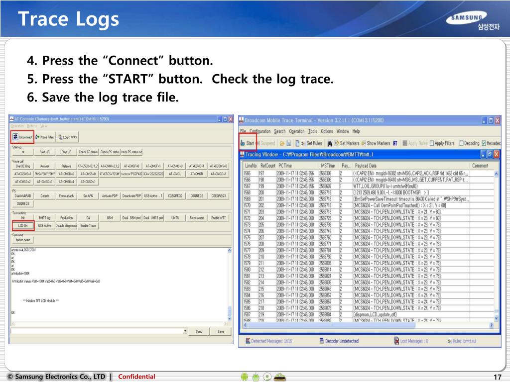Viewport: 510px width, 382px height.
Task: Click the binoculars find icon
Action: coord(330,143)
